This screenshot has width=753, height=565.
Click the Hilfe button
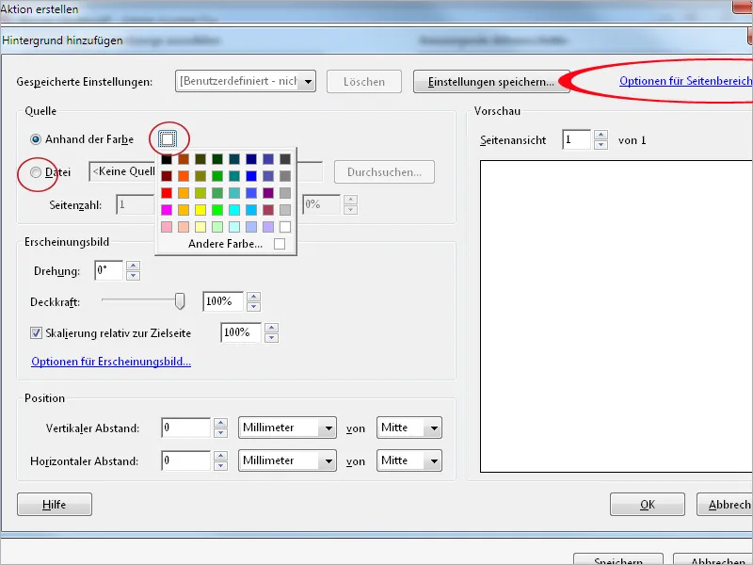click(x=55, y=505)
